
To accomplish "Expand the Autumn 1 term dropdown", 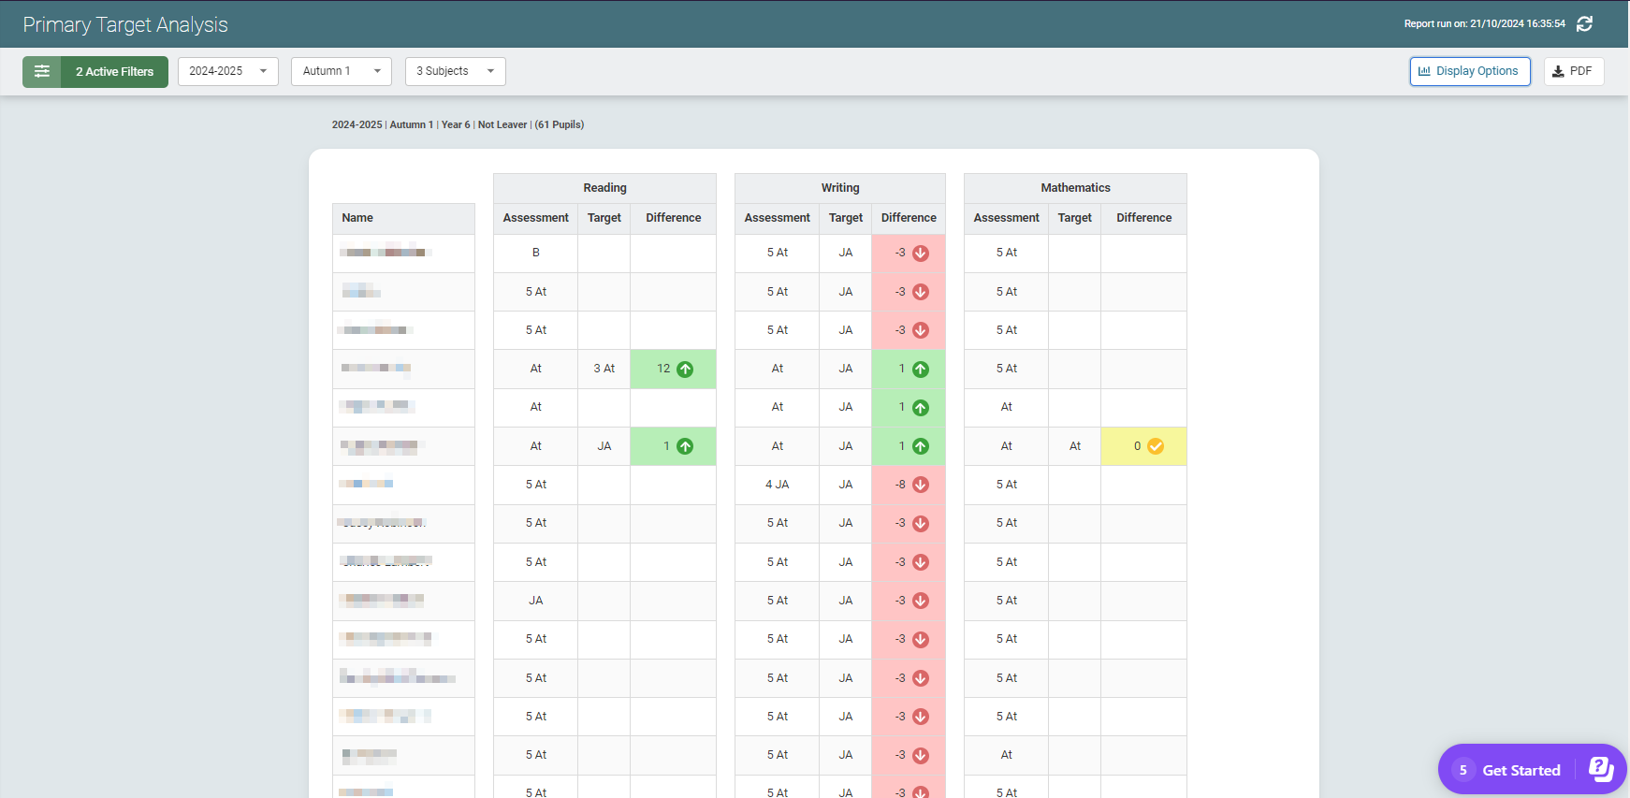I will [x=341, y=71].
